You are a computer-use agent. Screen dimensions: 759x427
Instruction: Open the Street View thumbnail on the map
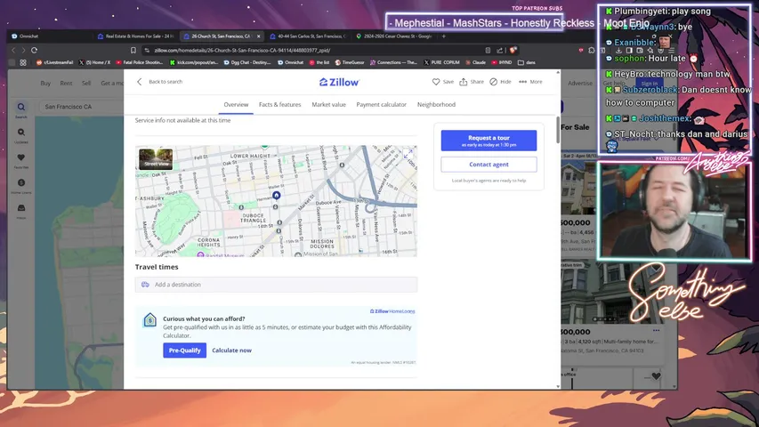[x=156, y=159]
